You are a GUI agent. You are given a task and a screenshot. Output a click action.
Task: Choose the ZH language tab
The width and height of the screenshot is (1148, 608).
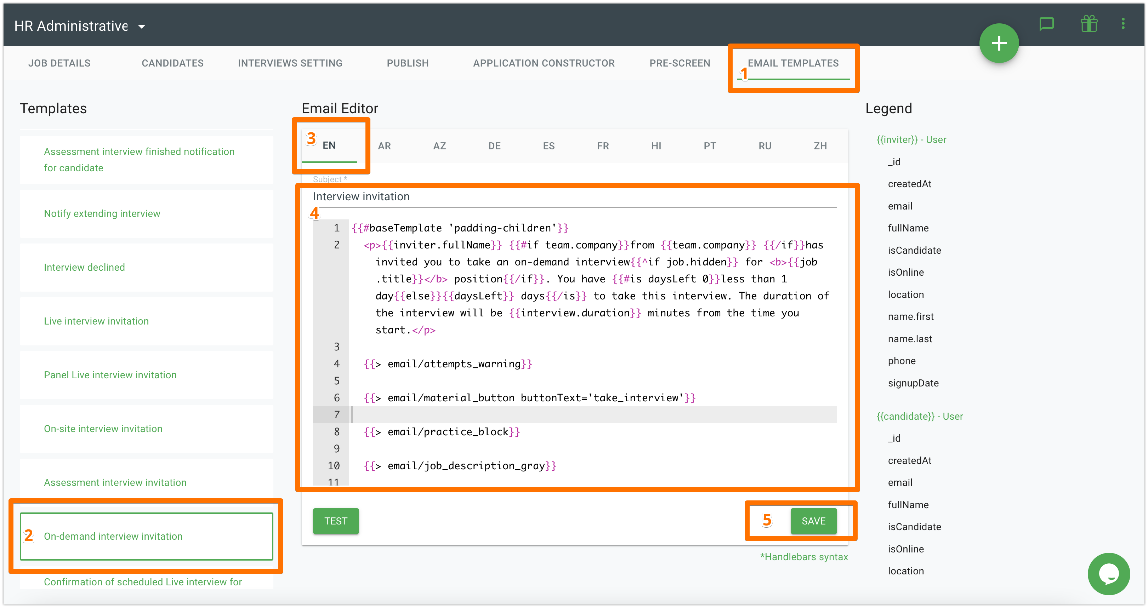tap(820, 146)
